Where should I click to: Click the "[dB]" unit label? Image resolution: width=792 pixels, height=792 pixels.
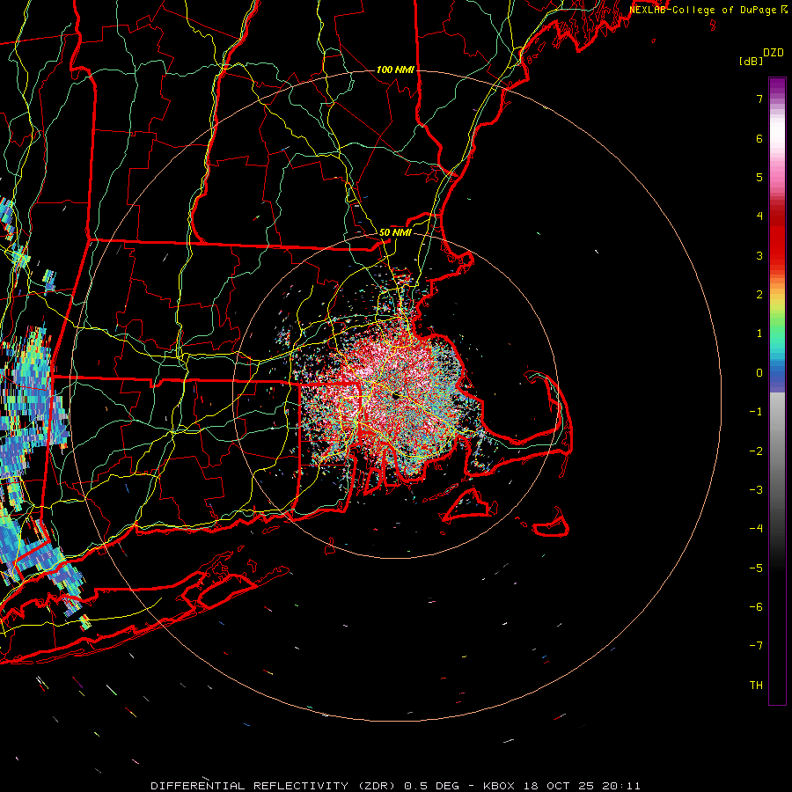[751, 61]
